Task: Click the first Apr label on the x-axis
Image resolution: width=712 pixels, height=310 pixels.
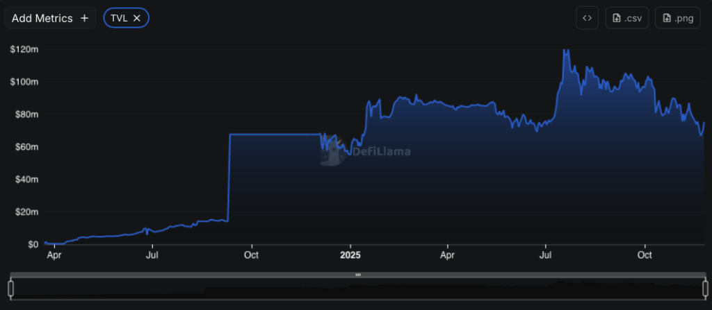Action: [54, 255]
